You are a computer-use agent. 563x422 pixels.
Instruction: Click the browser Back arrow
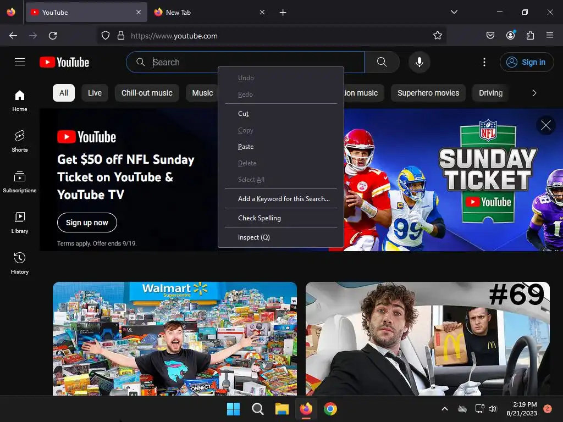13,36
